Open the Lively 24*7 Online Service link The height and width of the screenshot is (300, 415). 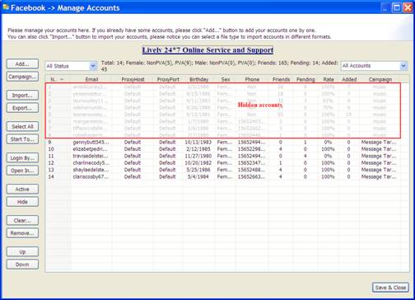[207, 50]
